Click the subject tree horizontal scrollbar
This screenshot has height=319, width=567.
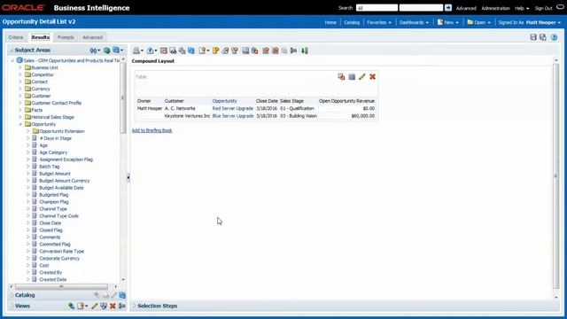coord(61,286)
